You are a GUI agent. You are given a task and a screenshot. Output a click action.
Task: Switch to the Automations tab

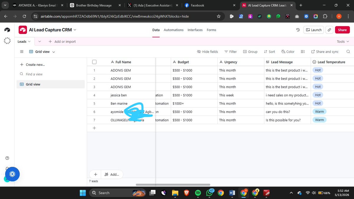click(x=173, y=30)
